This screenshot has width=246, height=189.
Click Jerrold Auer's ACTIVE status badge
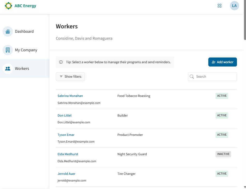pyautogui.click(x=222, y=174)
